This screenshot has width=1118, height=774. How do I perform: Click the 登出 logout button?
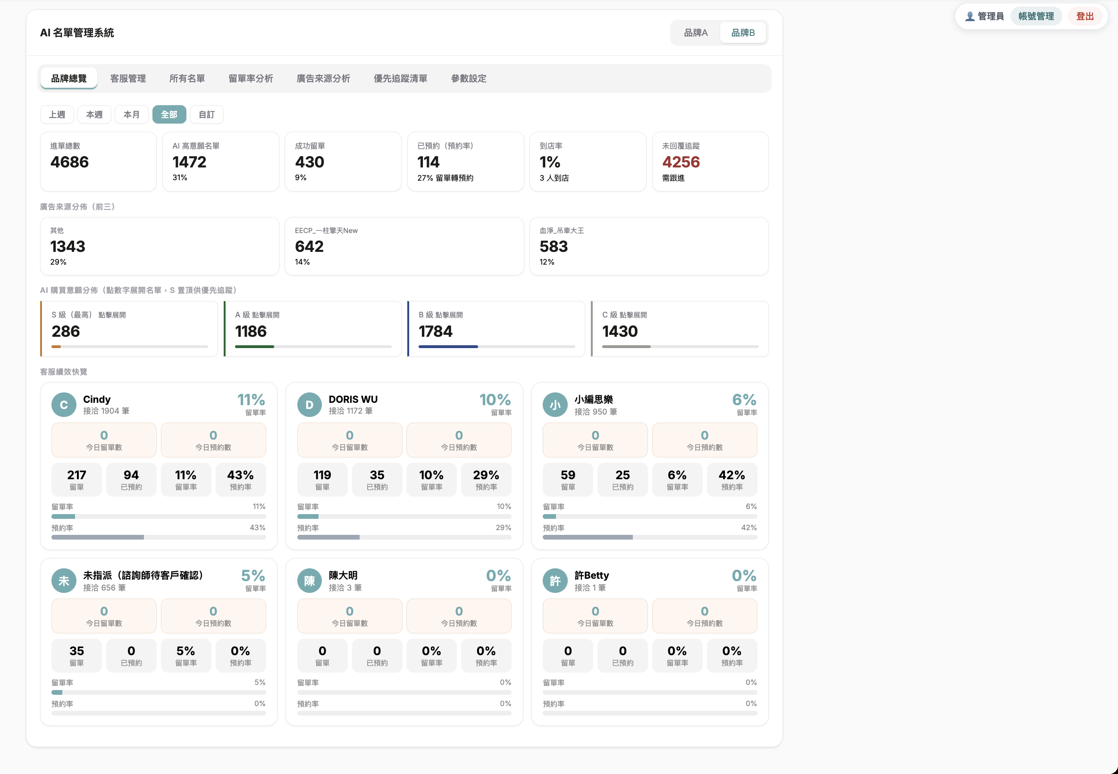click(x=1084, y=17)
